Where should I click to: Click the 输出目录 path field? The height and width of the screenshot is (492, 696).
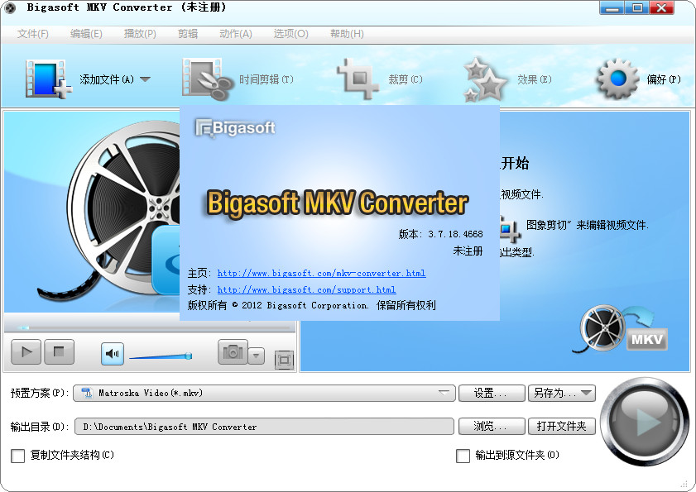coord(264,427)
